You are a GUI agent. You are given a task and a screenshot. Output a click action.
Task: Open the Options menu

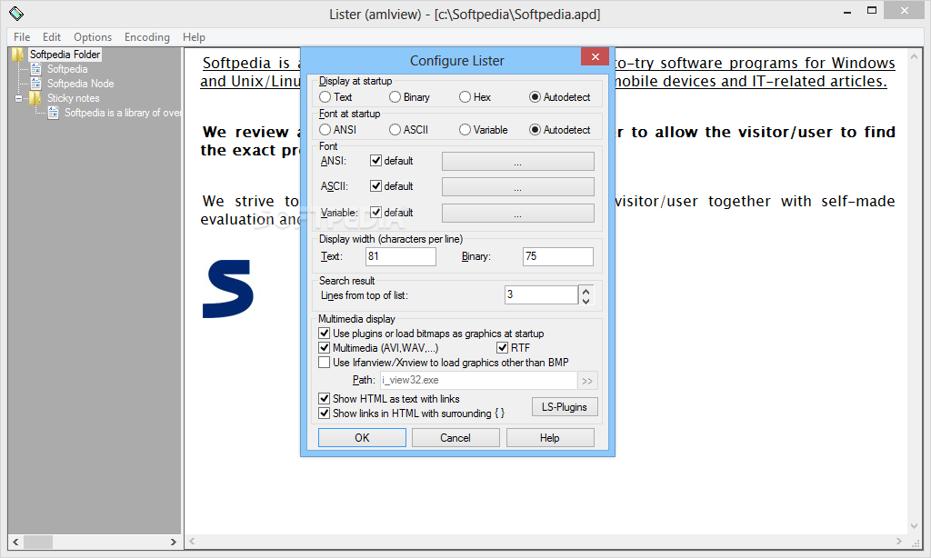tap(93, 36)
